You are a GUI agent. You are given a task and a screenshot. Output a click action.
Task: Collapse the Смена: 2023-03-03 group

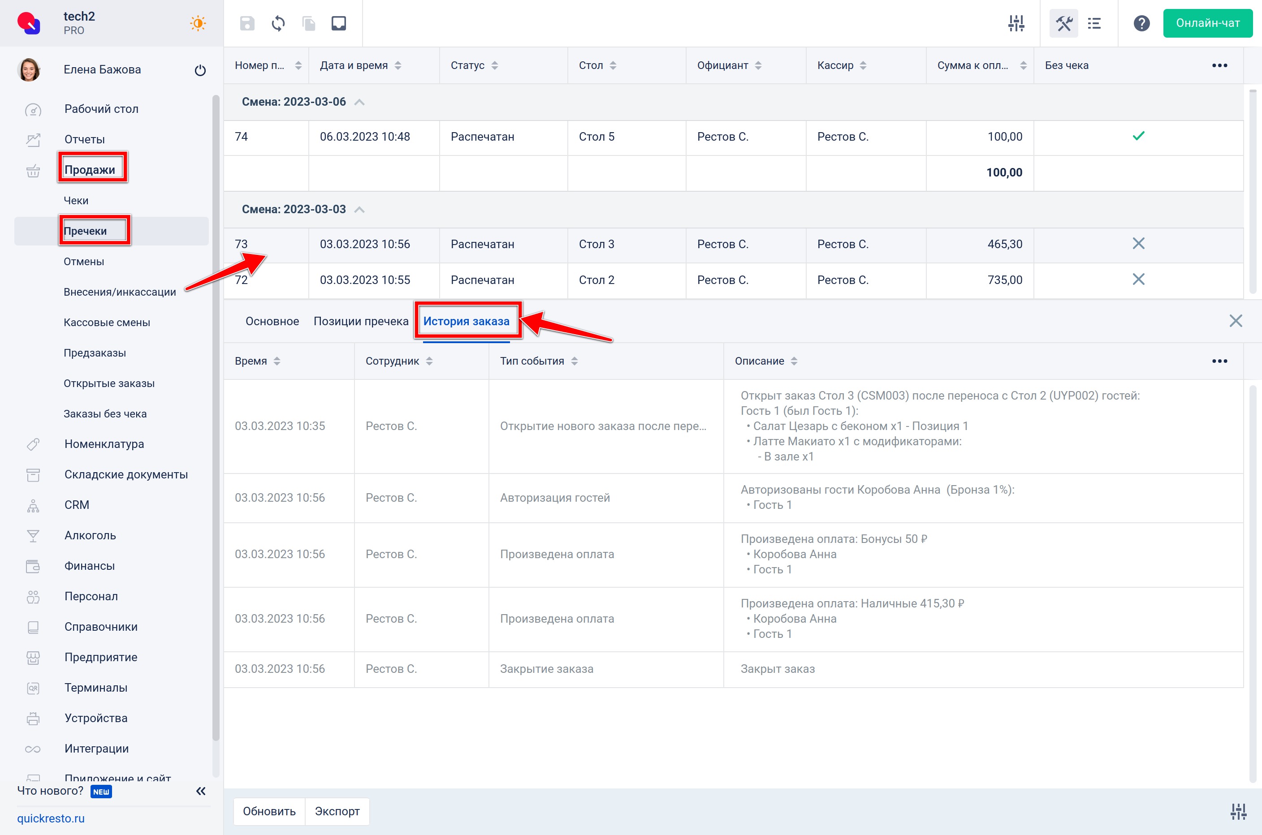click(x=359, y=210)
